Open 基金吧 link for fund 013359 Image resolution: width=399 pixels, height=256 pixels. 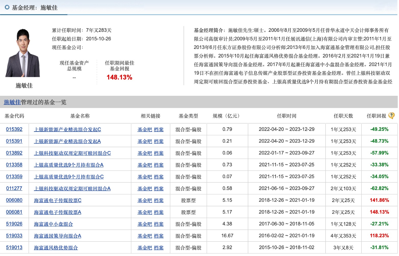145,177
